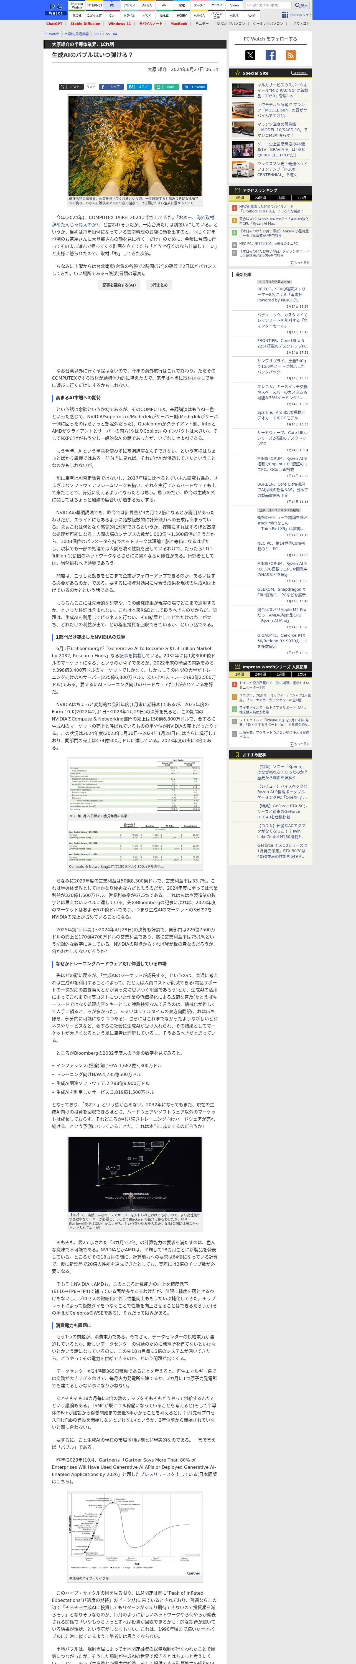Viewport: 356px width, 1664px height.
Task: Click 記事を要約する(AI) button
Action: [119, 285]
